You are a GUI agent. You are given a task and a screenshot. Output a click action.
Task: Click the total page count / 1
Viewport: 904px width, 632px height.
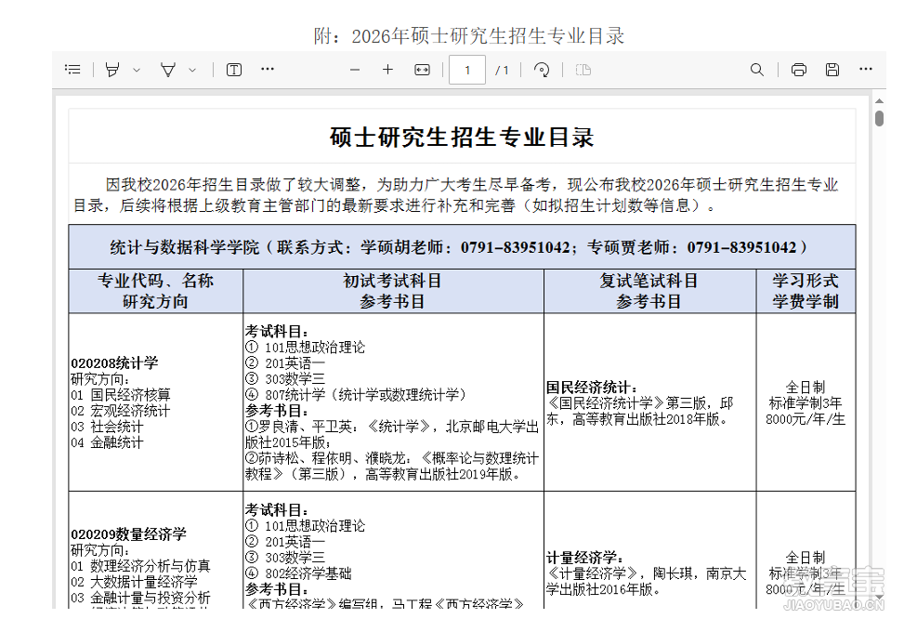(502, 71)
